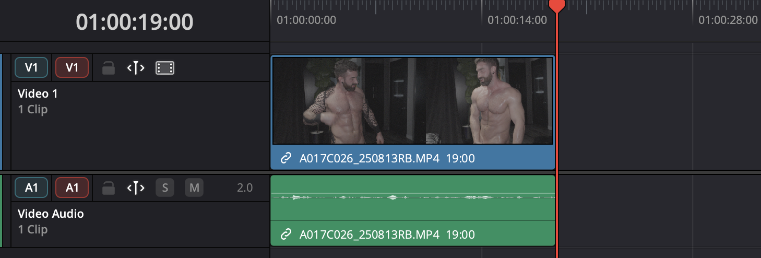Click the link icon on video clip

click(286, 158)
